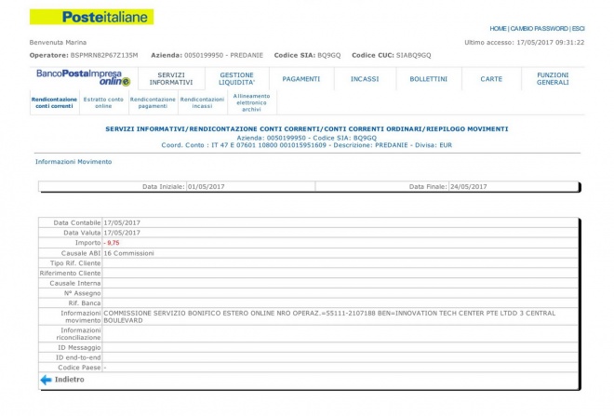Switch to Rendicontazione conti correnti tab
This screenshot has width=614, height=416.
coord(53,102)
